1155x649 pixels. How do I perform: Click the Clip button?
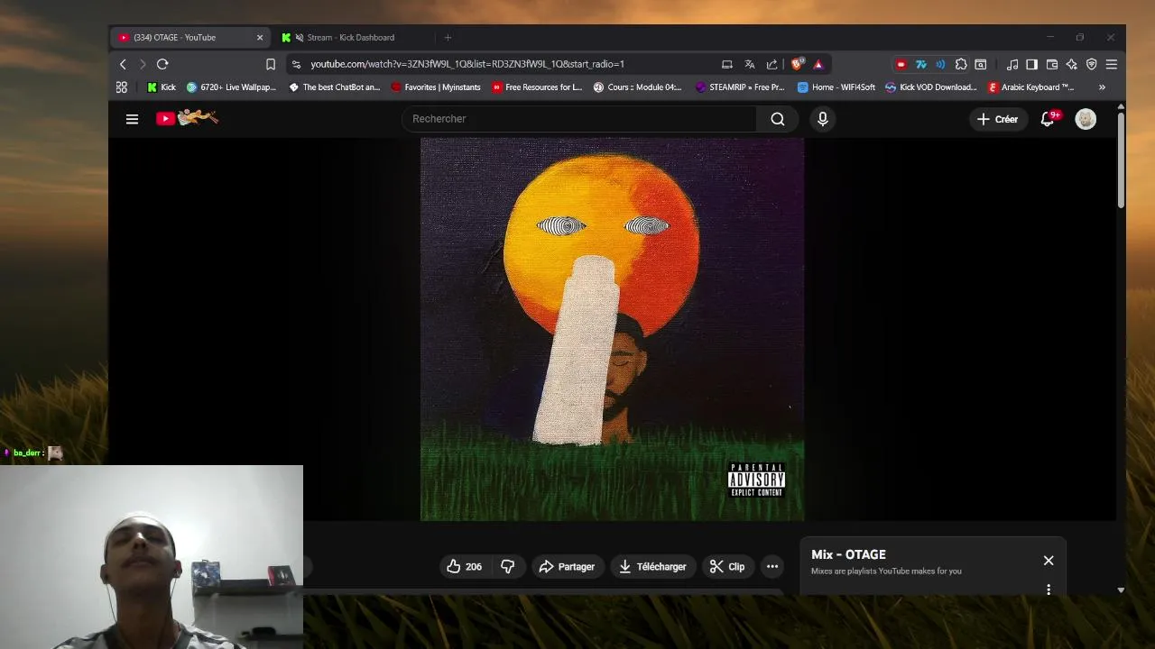point(727,566)
